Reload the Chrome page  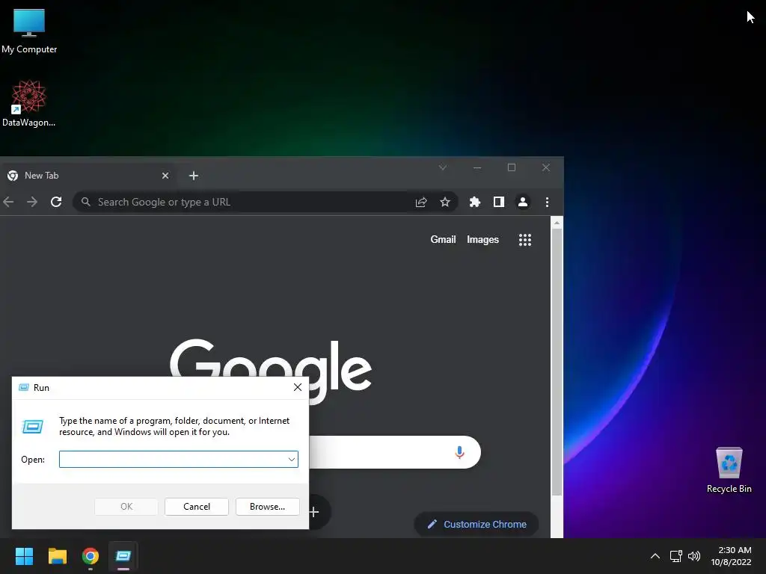pyautogui.click(x=56, y=202)
